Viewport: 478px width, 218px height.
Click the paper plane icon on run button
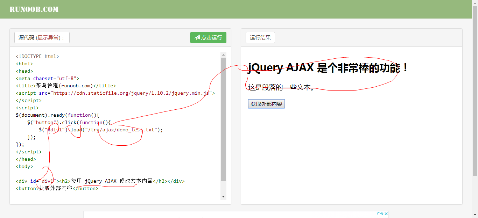[x=197, y=37]
